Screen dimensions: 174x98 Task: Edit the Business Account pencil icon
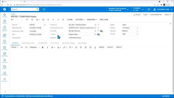point(98,28)
